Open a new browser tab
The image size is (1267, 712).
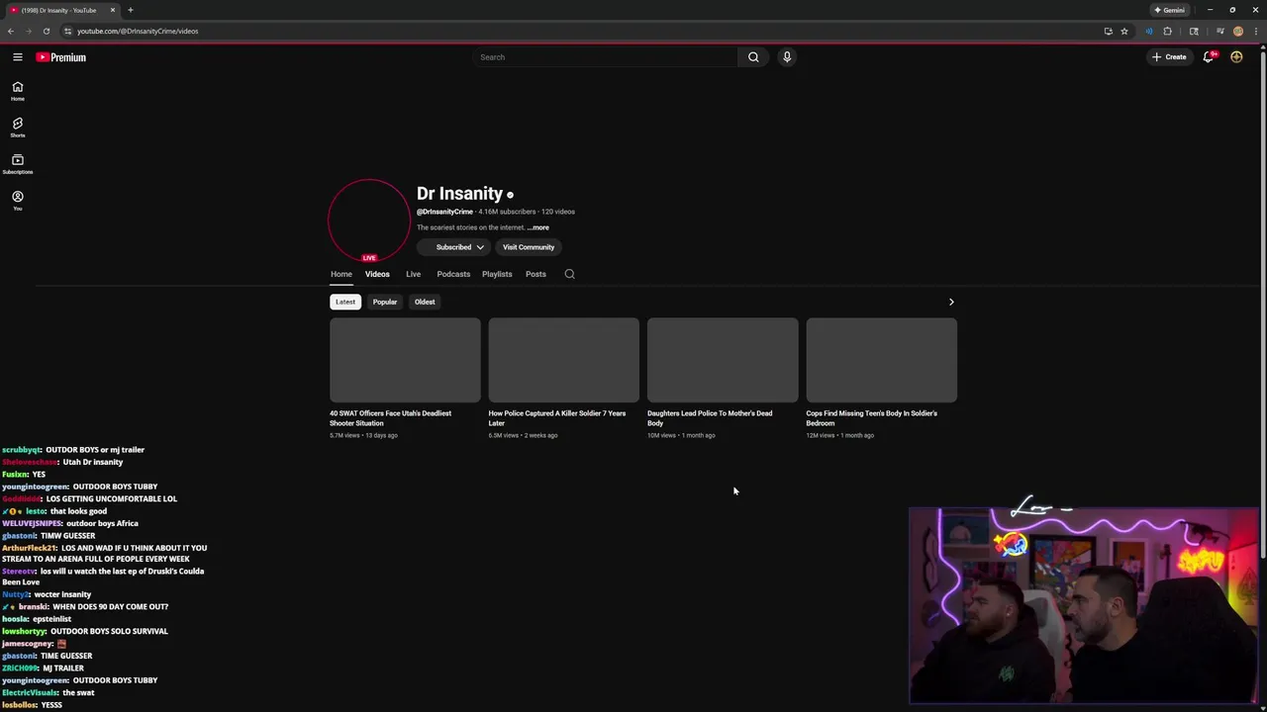pos(130,10)
